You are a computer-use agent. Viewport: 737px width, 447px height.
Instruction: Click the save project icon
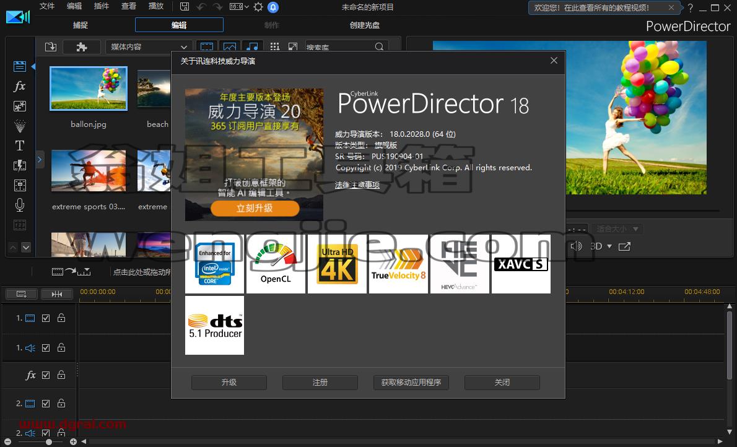point(185,7)
